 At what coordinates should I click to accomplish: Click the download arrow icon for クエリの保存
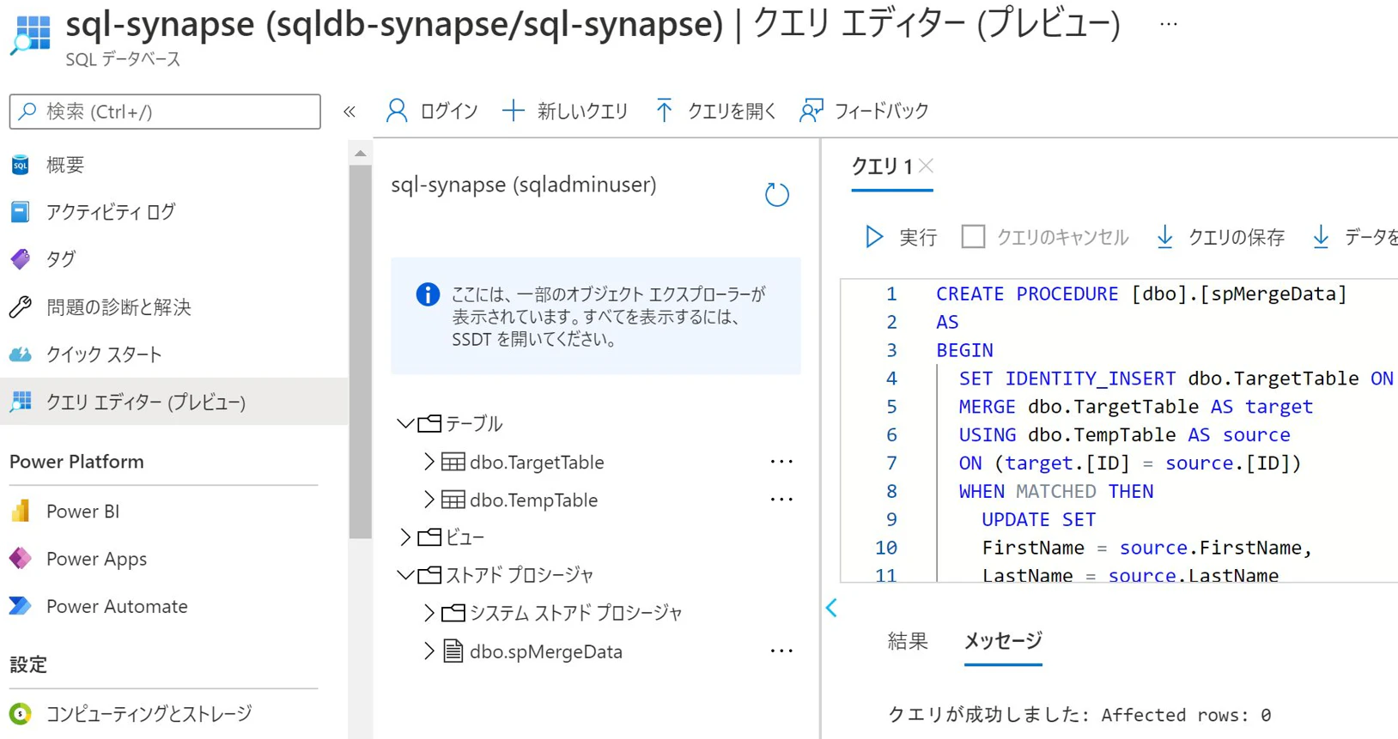1165,237
